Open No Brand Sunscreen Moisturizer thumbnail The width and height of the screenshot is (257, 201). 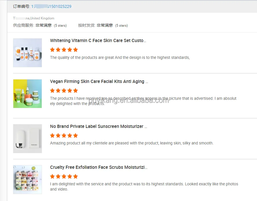[x=27, y=139]
